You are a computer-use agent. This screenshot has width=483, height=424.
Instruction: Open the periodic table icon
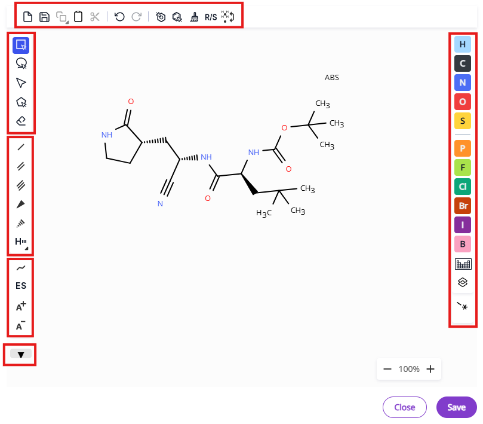(x=463, y=263)
